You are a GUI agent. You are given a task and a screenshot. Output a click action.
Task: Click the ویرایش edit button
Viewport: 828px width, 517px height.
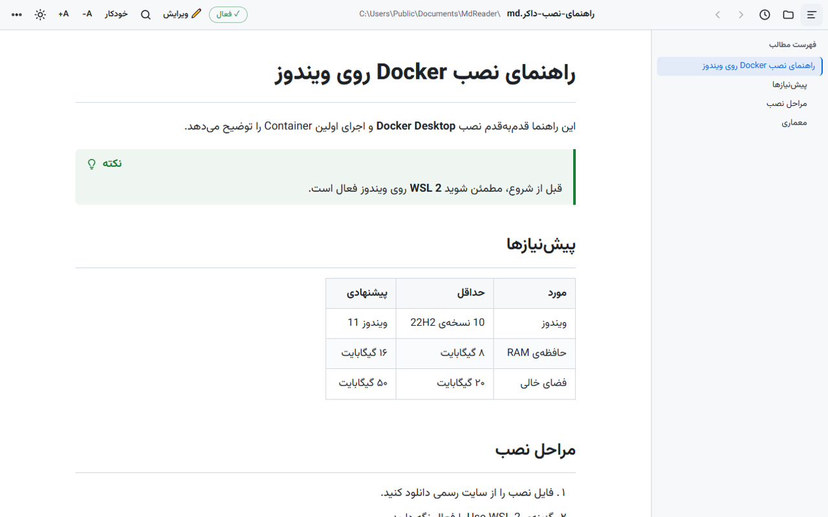click(x=182, y=14)
